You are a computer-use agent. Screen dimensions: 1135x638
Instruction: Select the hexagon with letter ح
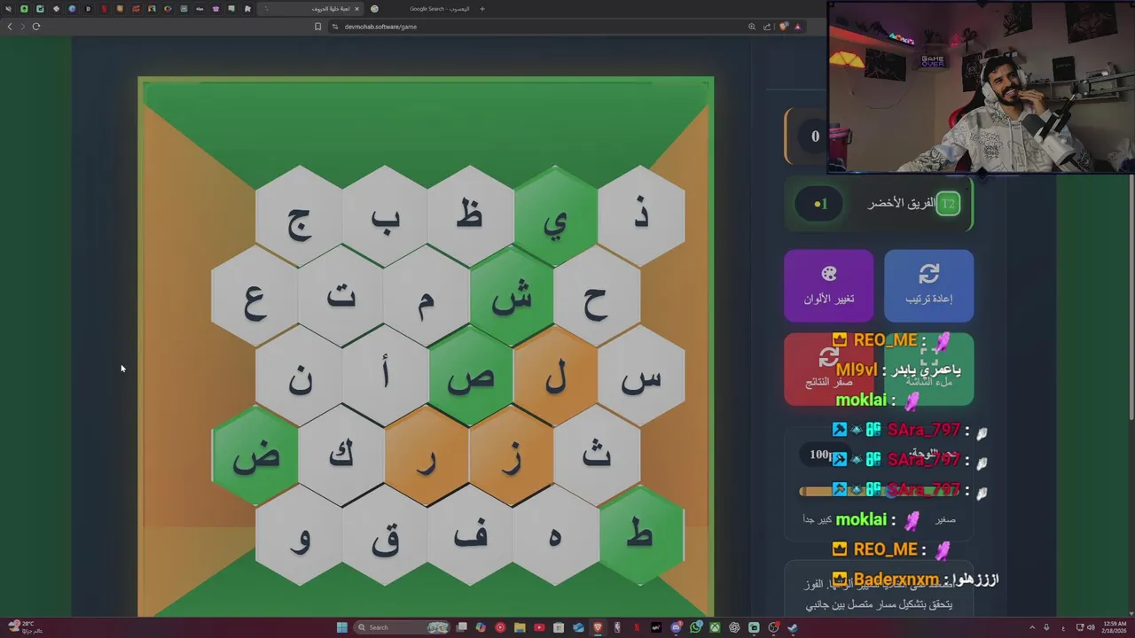(x=598, y=296)
